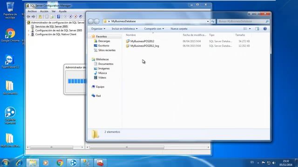Open the Organizar dropdown
The width and height of the screenshot is (298, 167).
[98, 29]
